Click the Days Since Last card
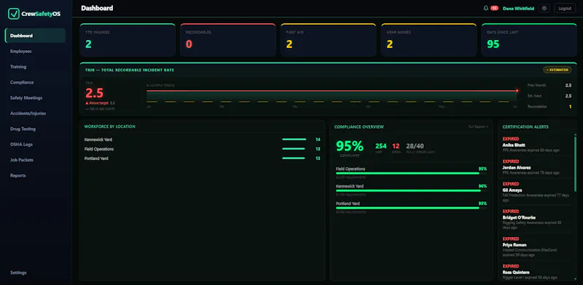Viewport: 583px width, 285px height. point(529,40)
